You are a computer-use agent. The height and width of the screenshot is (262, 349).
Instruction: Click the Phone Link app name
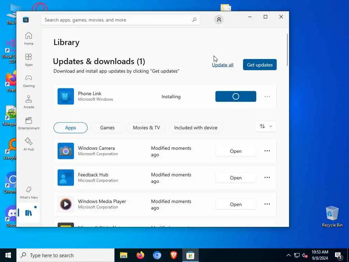[x=90, y=93]
